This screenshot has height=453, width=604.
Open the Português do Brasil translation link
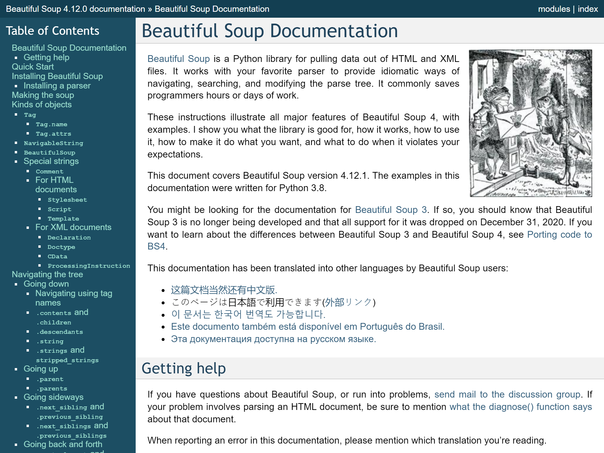pyautogui.click(x=308, y=326)
